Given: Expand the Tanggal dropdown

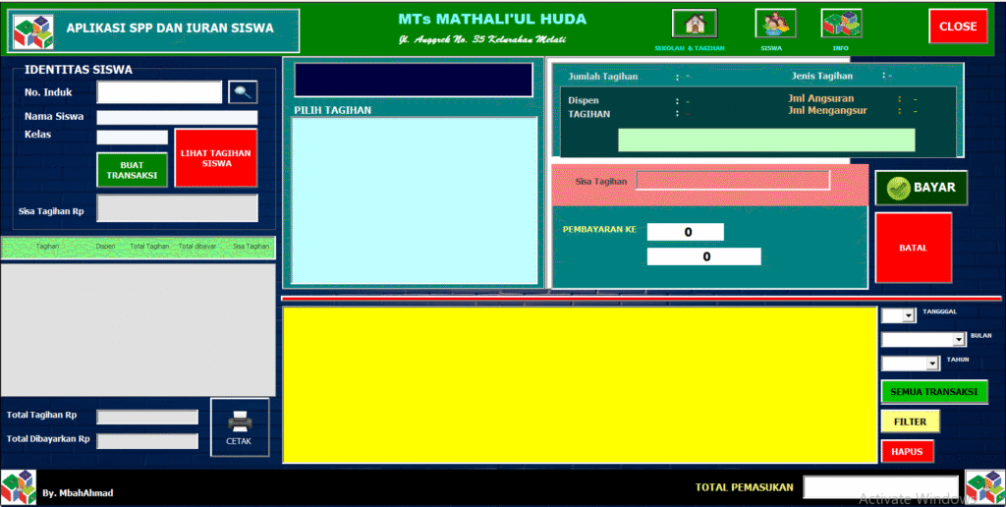Looking at the screenshot, I should pyautogui.click(x=909, y=315).
